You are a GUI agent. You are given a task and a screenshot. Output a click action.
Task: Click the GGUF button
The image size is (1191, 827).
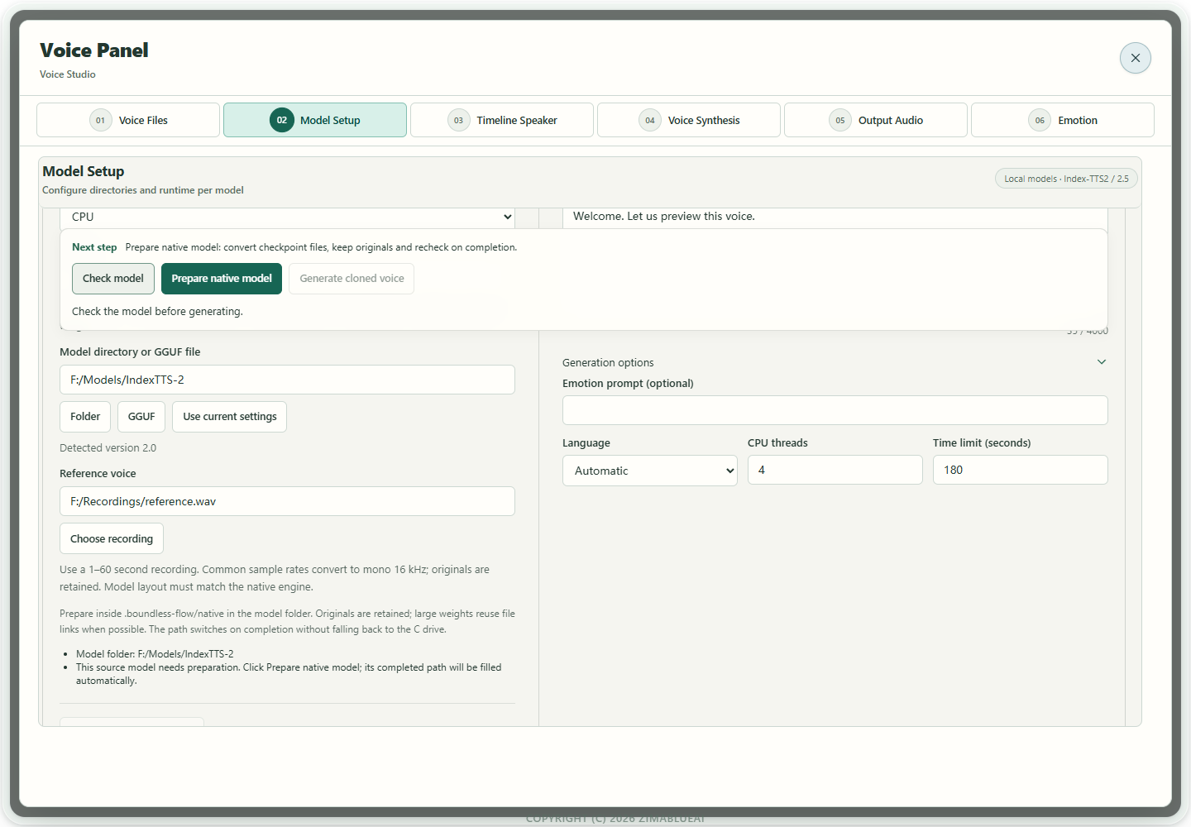141,417
